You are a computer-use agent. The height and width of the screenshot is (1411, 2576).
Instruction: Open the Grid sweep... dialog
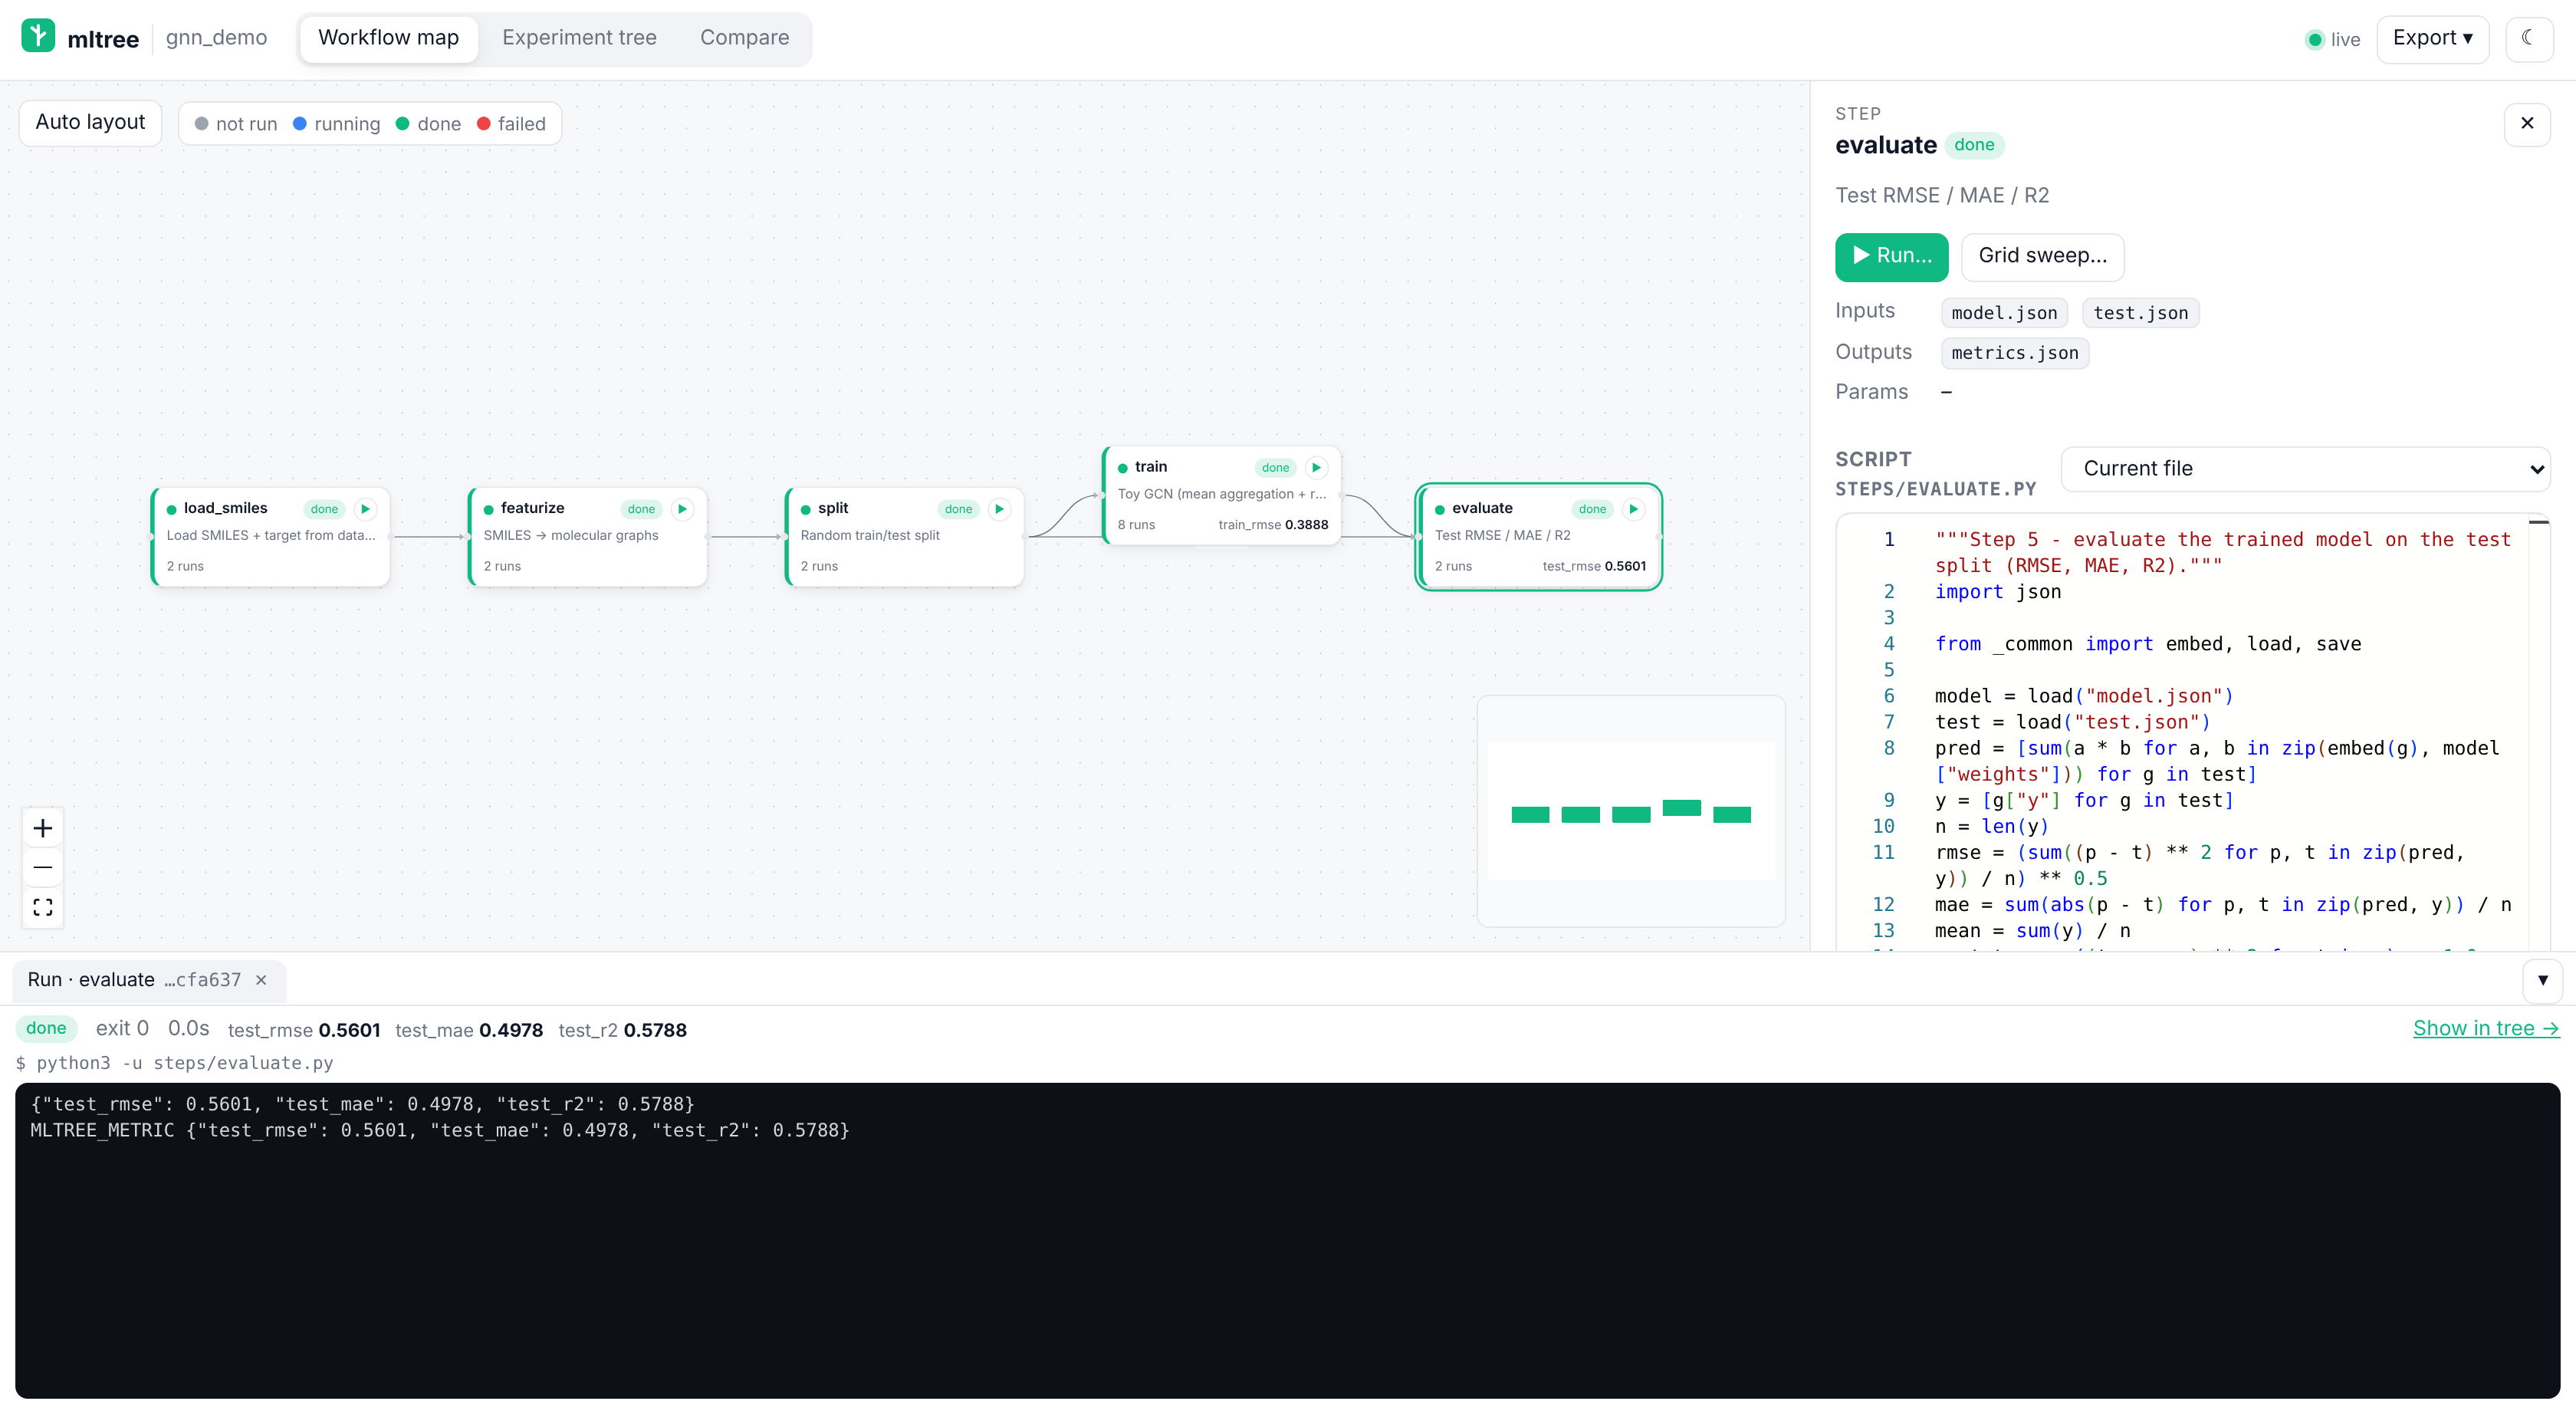(x=2042, y=256)
